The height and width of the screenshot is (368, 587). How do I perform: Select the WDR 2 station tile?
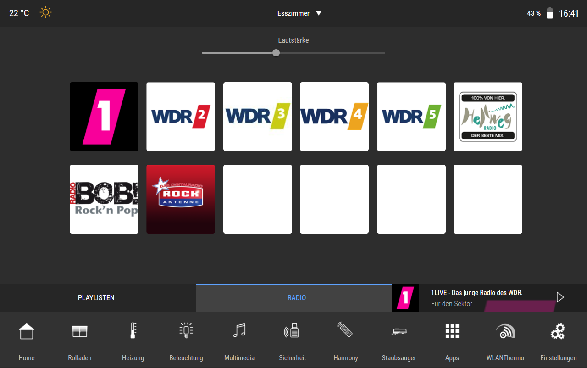(x=181, y=117)
